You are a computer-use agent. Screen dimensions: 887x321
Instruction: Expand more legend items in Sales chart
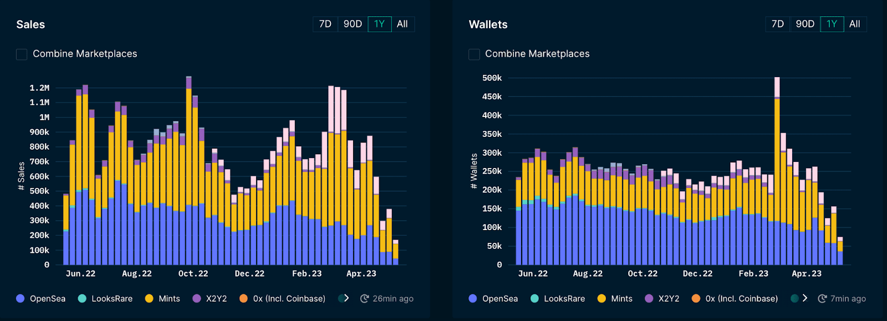[346, 298]
